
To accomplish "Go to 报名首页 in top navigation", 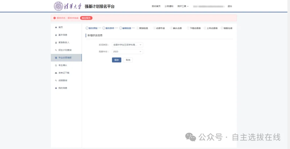I will pos(156,6).
